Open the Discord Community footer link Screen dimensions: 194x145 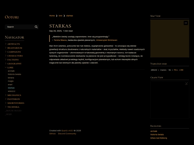[x=67, y=134]
